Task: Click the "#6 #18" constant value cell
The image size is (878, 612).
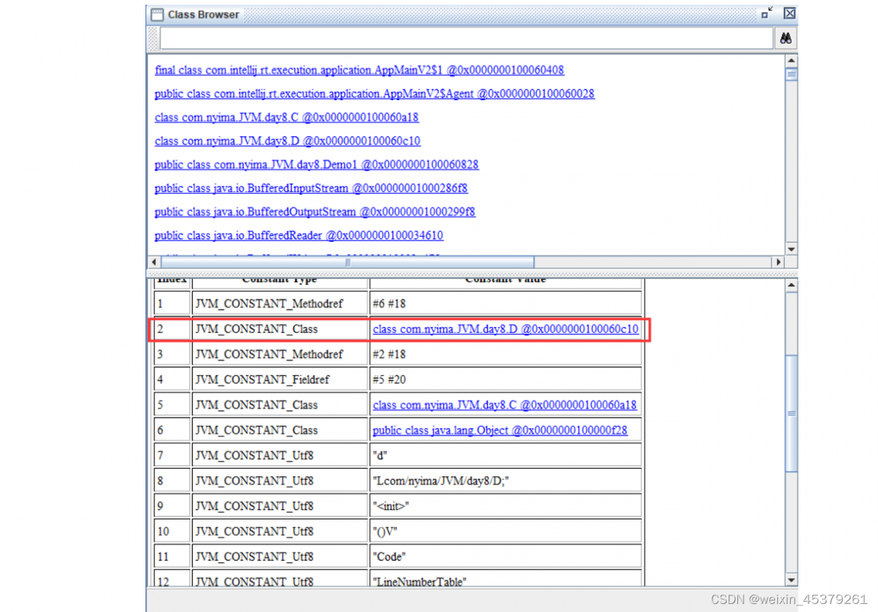Action: point(506,304)
